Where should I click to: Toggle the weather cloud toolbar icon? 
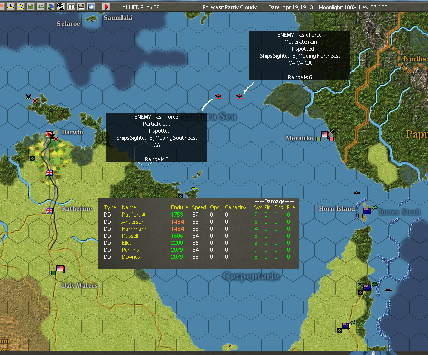[91, 6]
